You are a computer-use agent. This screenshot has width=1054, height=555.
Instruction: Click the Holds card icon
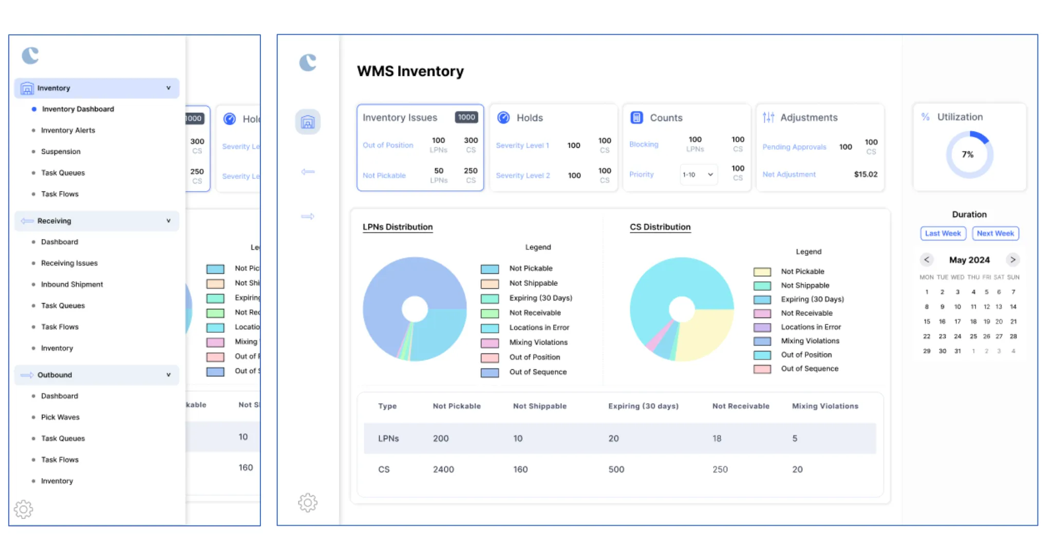[503, 117]
